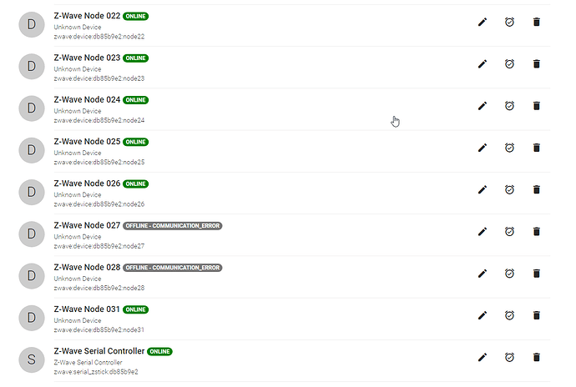
Task: Select UID text zwave:device:db85b9e2:node23
Action: pyautogui.click(x=99, y=78)
